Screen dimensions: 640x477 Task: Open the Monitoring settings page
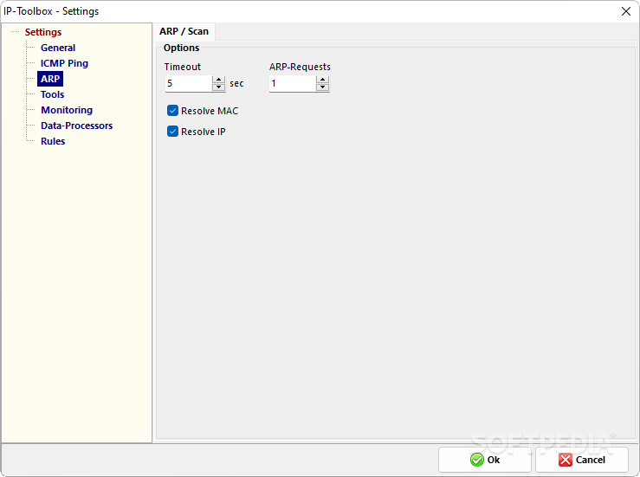pyautogui.click(x=67, y=110)
